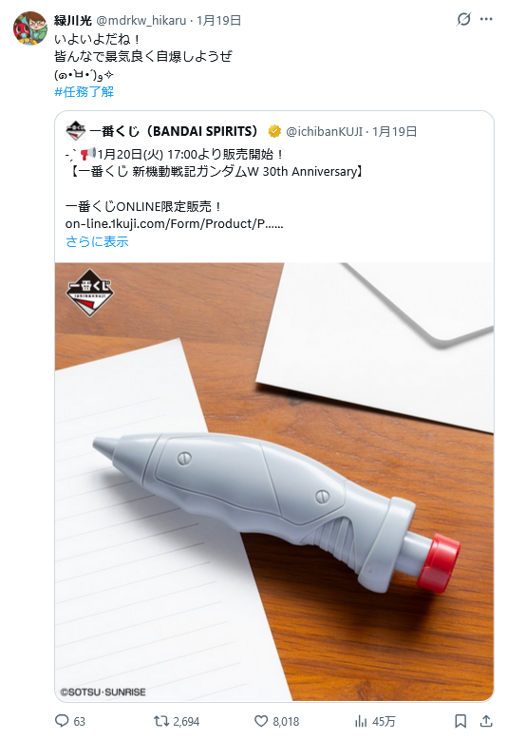Open the #任務了解 hashtag
This screenshot has height=739, width=507.
click(84, 91)
